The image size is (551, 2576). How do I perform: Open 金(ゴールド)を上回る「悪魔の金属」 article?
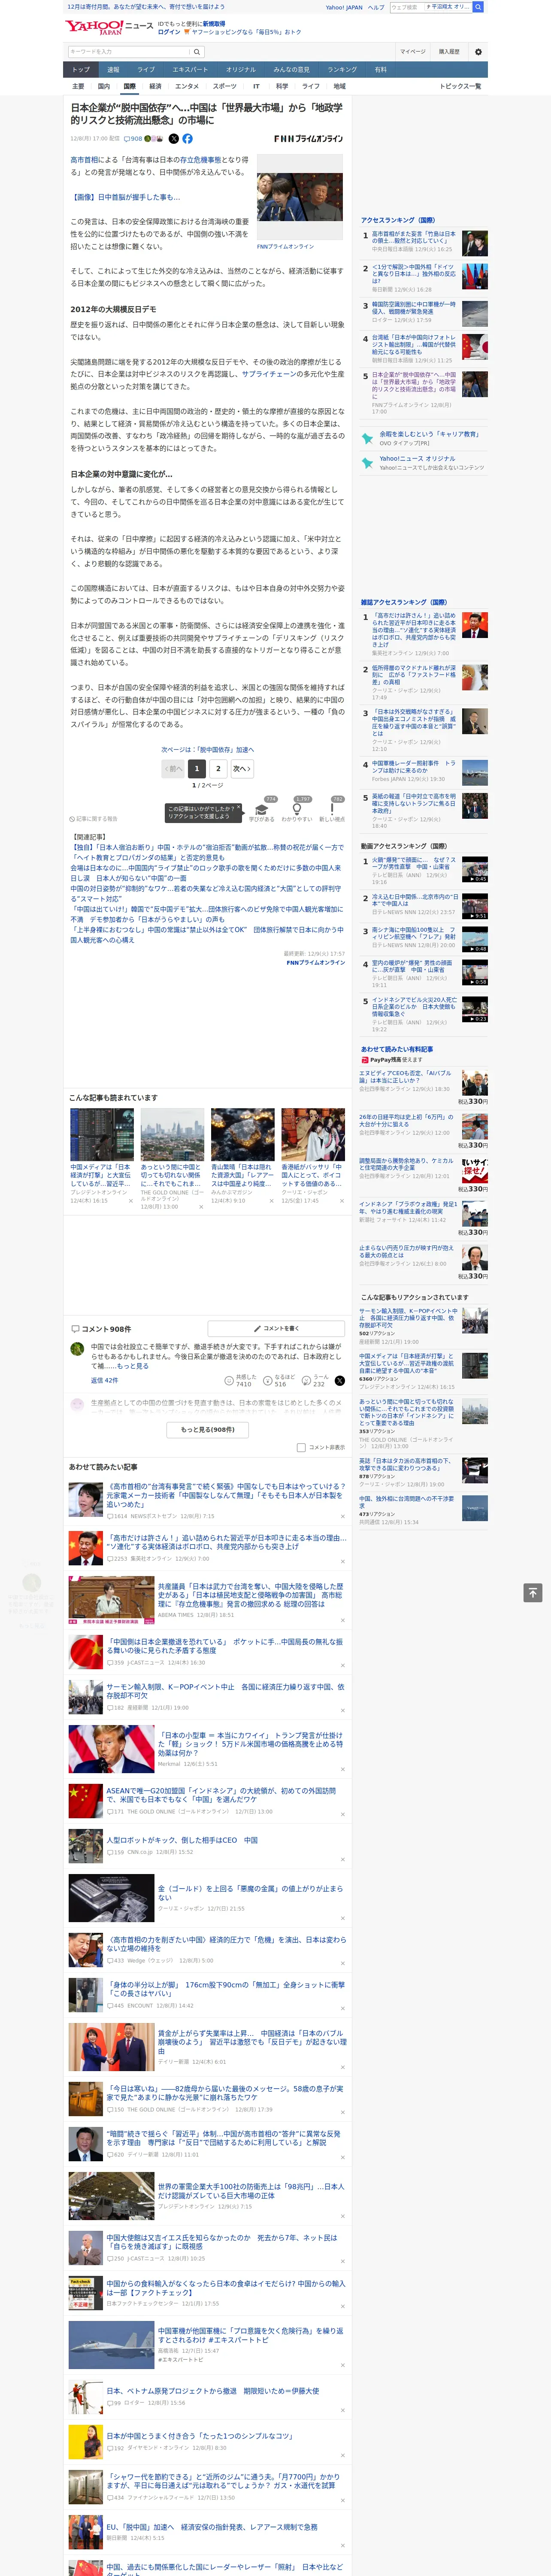click(250, 1892)
